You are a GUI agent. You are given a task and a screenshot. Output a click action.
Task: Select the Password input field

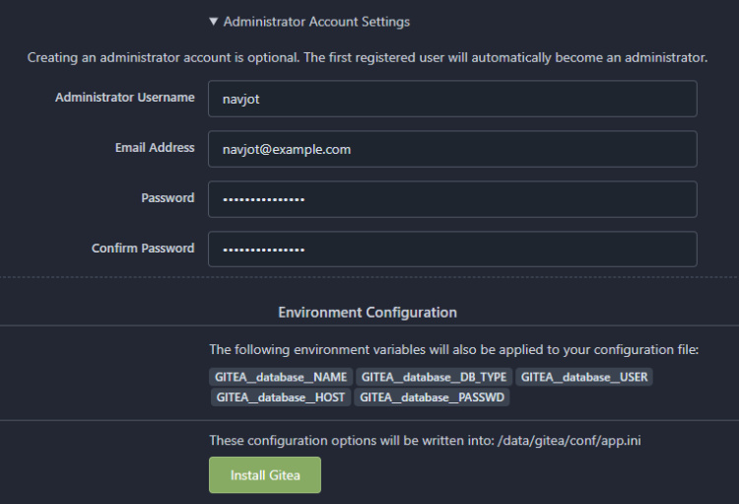pos(452,199)
